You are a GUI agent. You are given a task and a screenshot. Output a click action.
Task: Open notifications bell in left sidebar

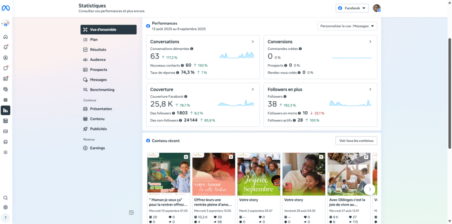[6, 47]
